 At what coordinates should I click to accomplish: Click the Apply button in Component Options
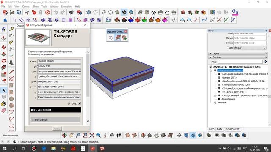click(57, 128)
